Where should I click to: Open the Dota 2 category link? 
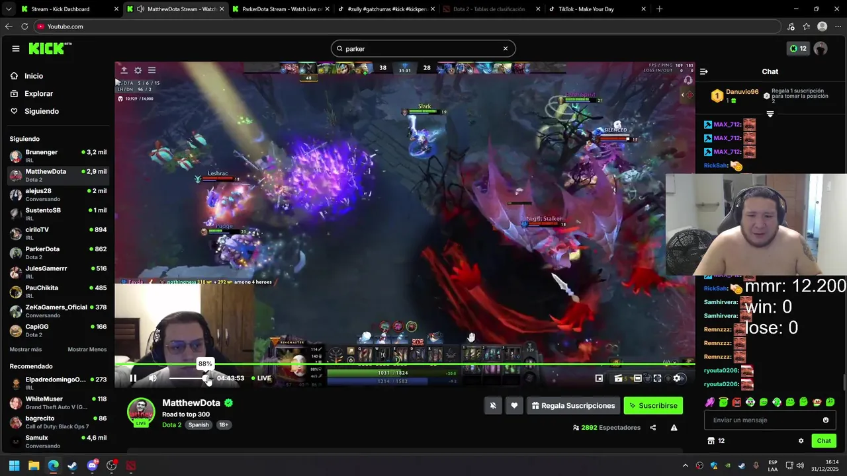[x=171, y=424]
